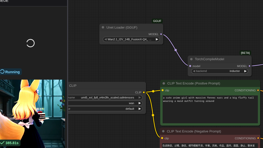Click the GGUF badge above Unet Loader

(157, 21)
